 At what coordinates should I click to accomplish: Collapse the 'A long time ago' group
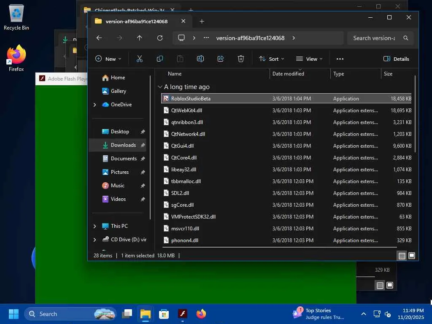[160, 87]
